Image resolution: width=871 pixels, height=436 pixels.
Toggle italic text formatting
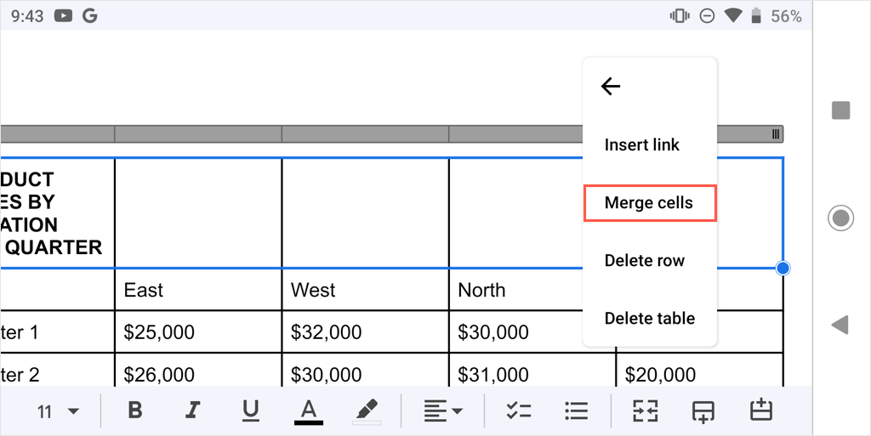pos(192,411)
